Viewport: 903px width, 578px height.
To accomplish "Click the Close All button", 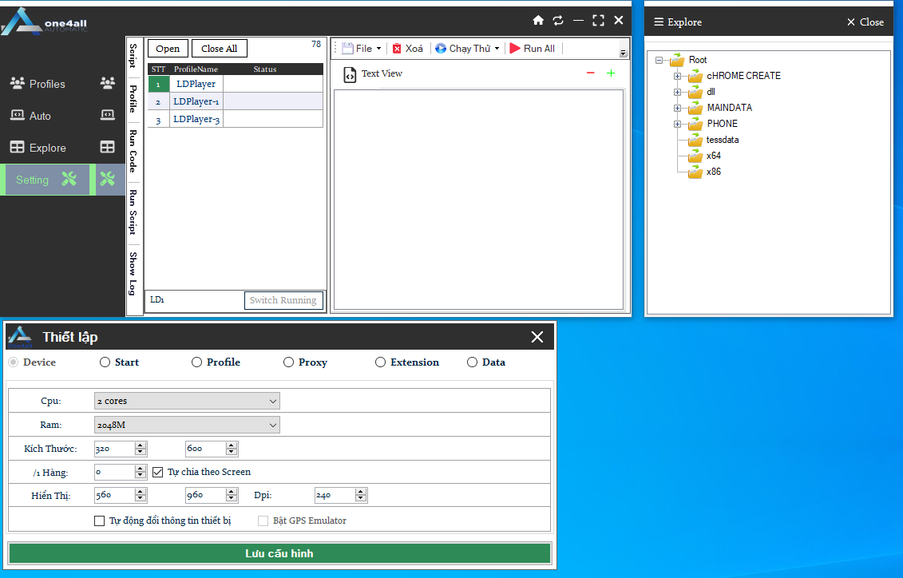I will 220,49.
